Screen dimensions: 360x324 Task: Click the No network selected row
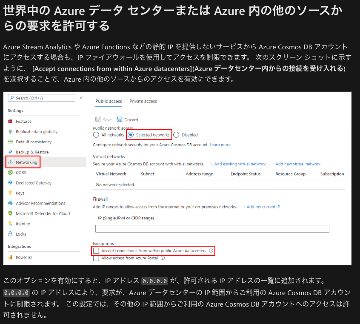[x=219, y=185]
